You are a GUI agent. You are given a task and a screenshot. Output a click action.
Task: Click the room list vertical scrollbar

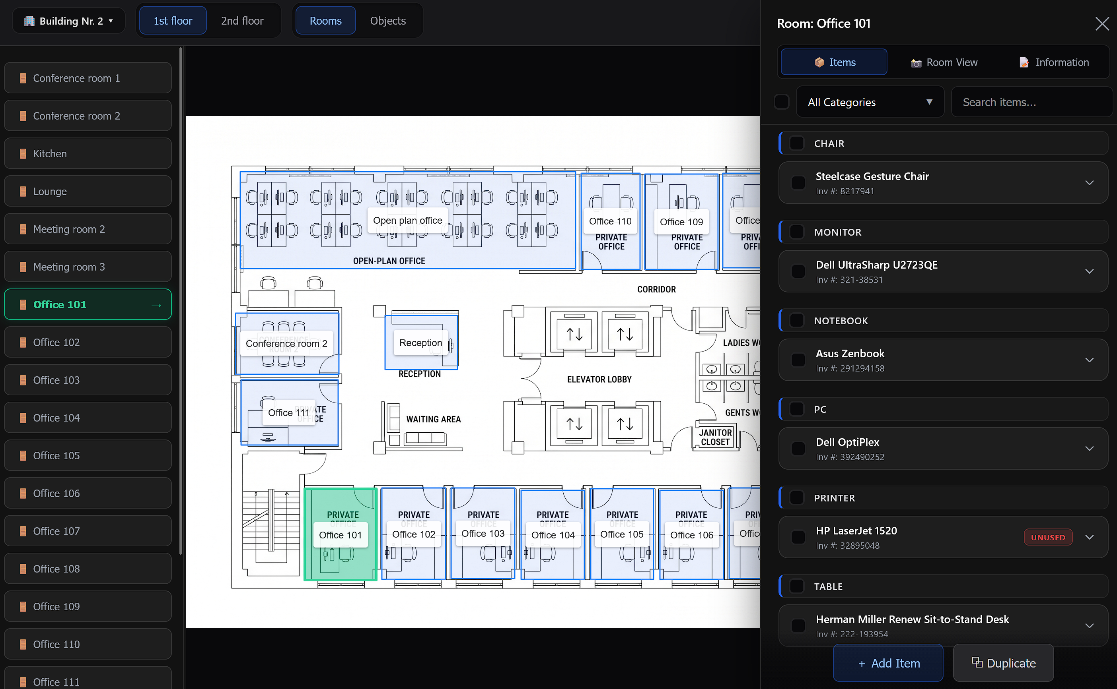[181, 301]
